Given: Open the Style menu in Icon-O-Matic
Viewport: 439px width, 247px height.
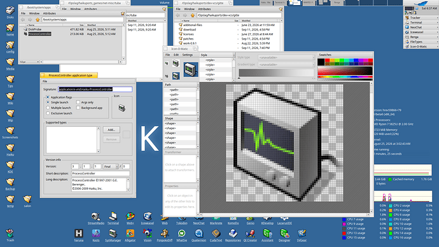Looking at the screenshot, I should point(204,55).
